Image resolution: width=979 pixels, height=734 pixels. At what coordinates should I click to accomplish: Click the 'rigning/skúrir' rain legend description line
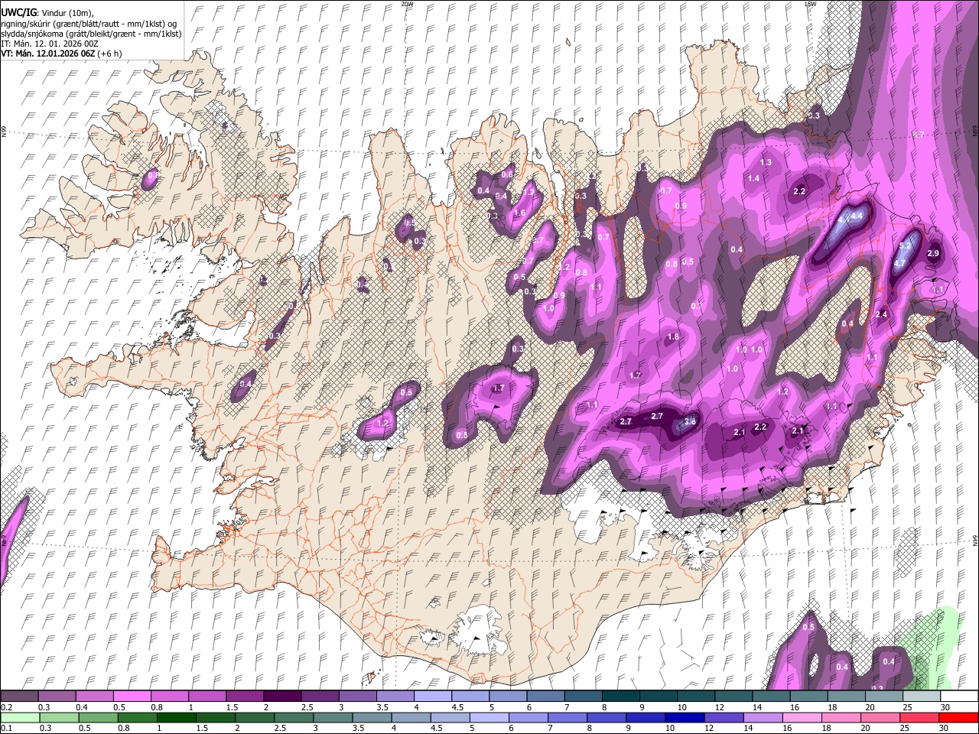click(x=88, y=24)
